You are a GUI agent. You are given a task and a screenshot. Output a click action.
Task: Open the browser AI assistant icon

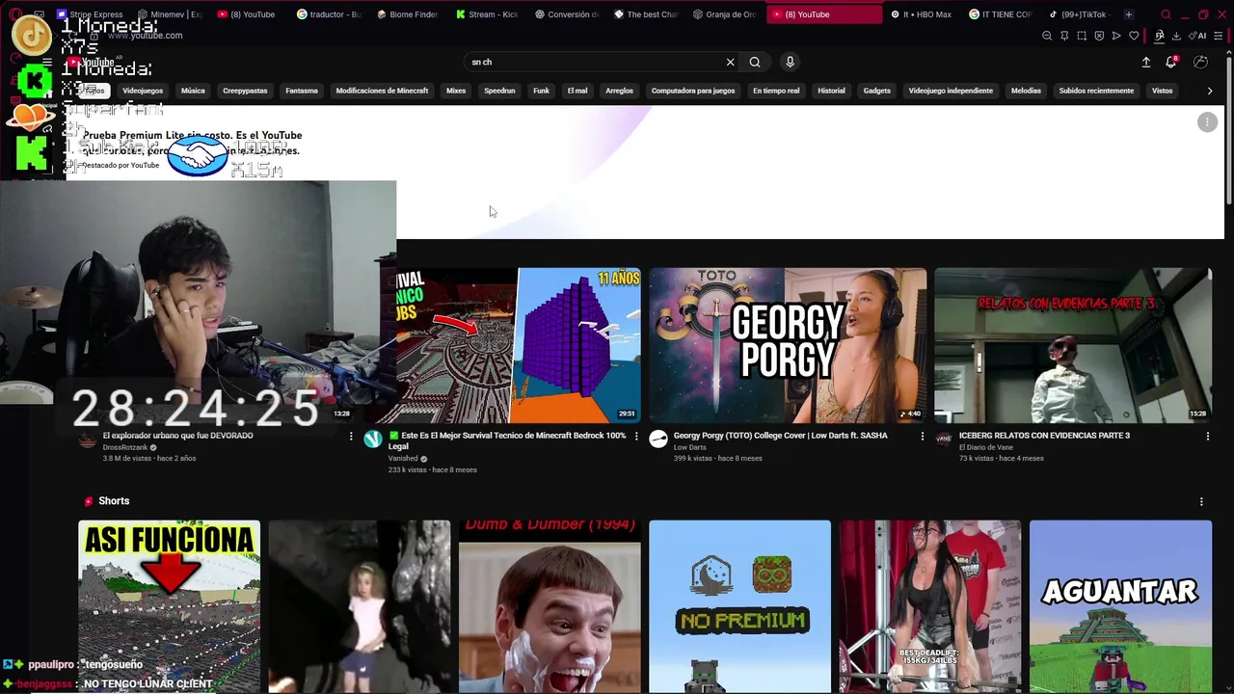pyautogui.click(x=1199, y=36)
